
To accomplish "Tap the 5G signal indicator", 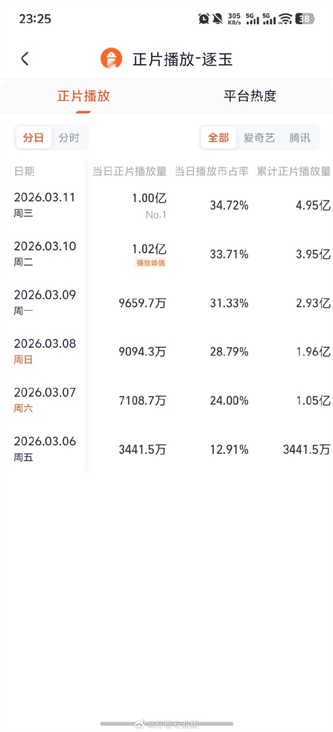I will pyautogui.click(x=251, y=18).
